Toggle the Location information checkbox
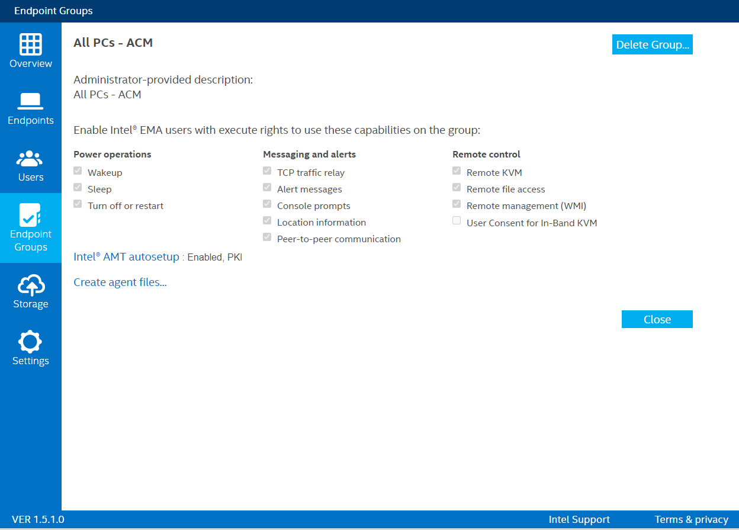Image resolution: width=739 pixels, height=530 pixels. (267, 220)
